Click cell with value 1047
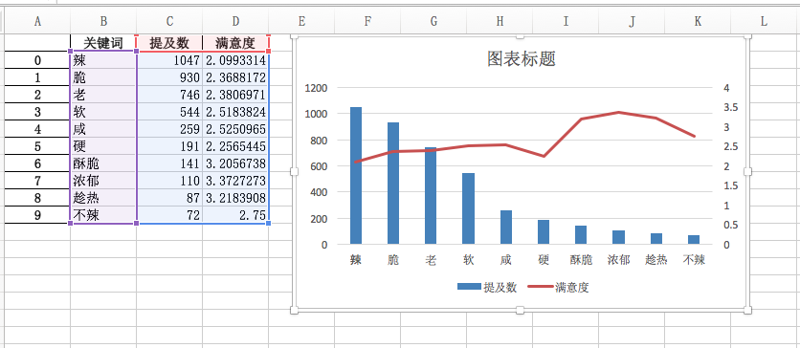800x348 pixels. (x=169, y=60)
